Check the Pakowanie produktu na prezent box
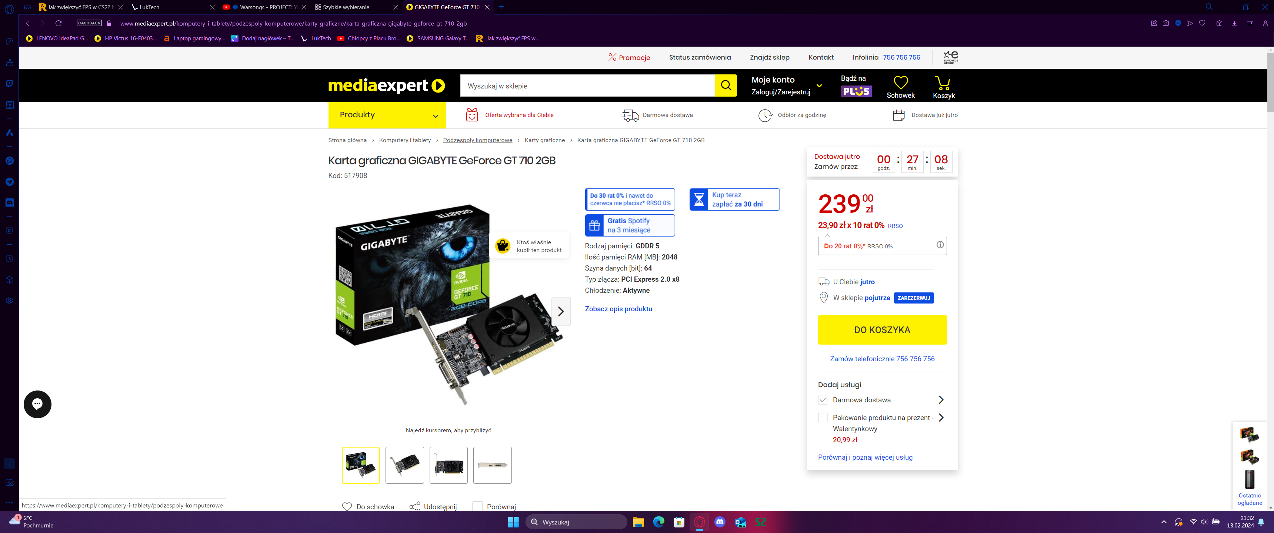The height and width of the screenshot is (533, 1274). tap(823, 417)
